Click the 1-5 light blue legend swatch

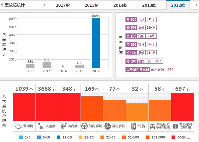pos(21,137)
